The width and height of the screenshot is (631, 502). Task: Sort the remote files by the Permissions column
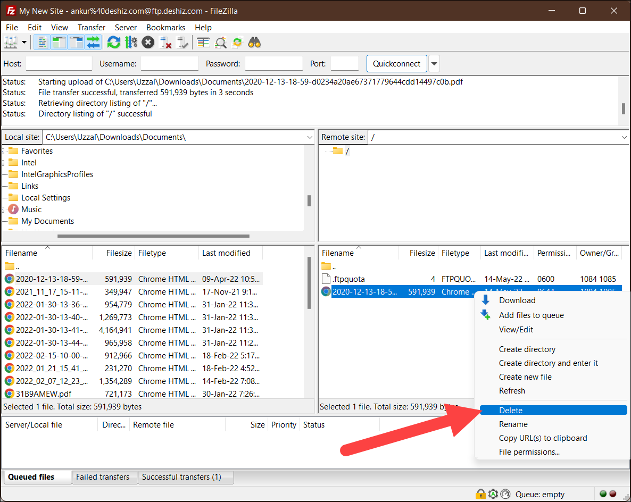(x=555, y=253)
